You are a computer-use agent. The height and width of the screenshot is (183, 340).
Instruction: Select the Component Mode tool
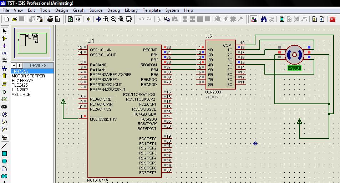[4, 39]
